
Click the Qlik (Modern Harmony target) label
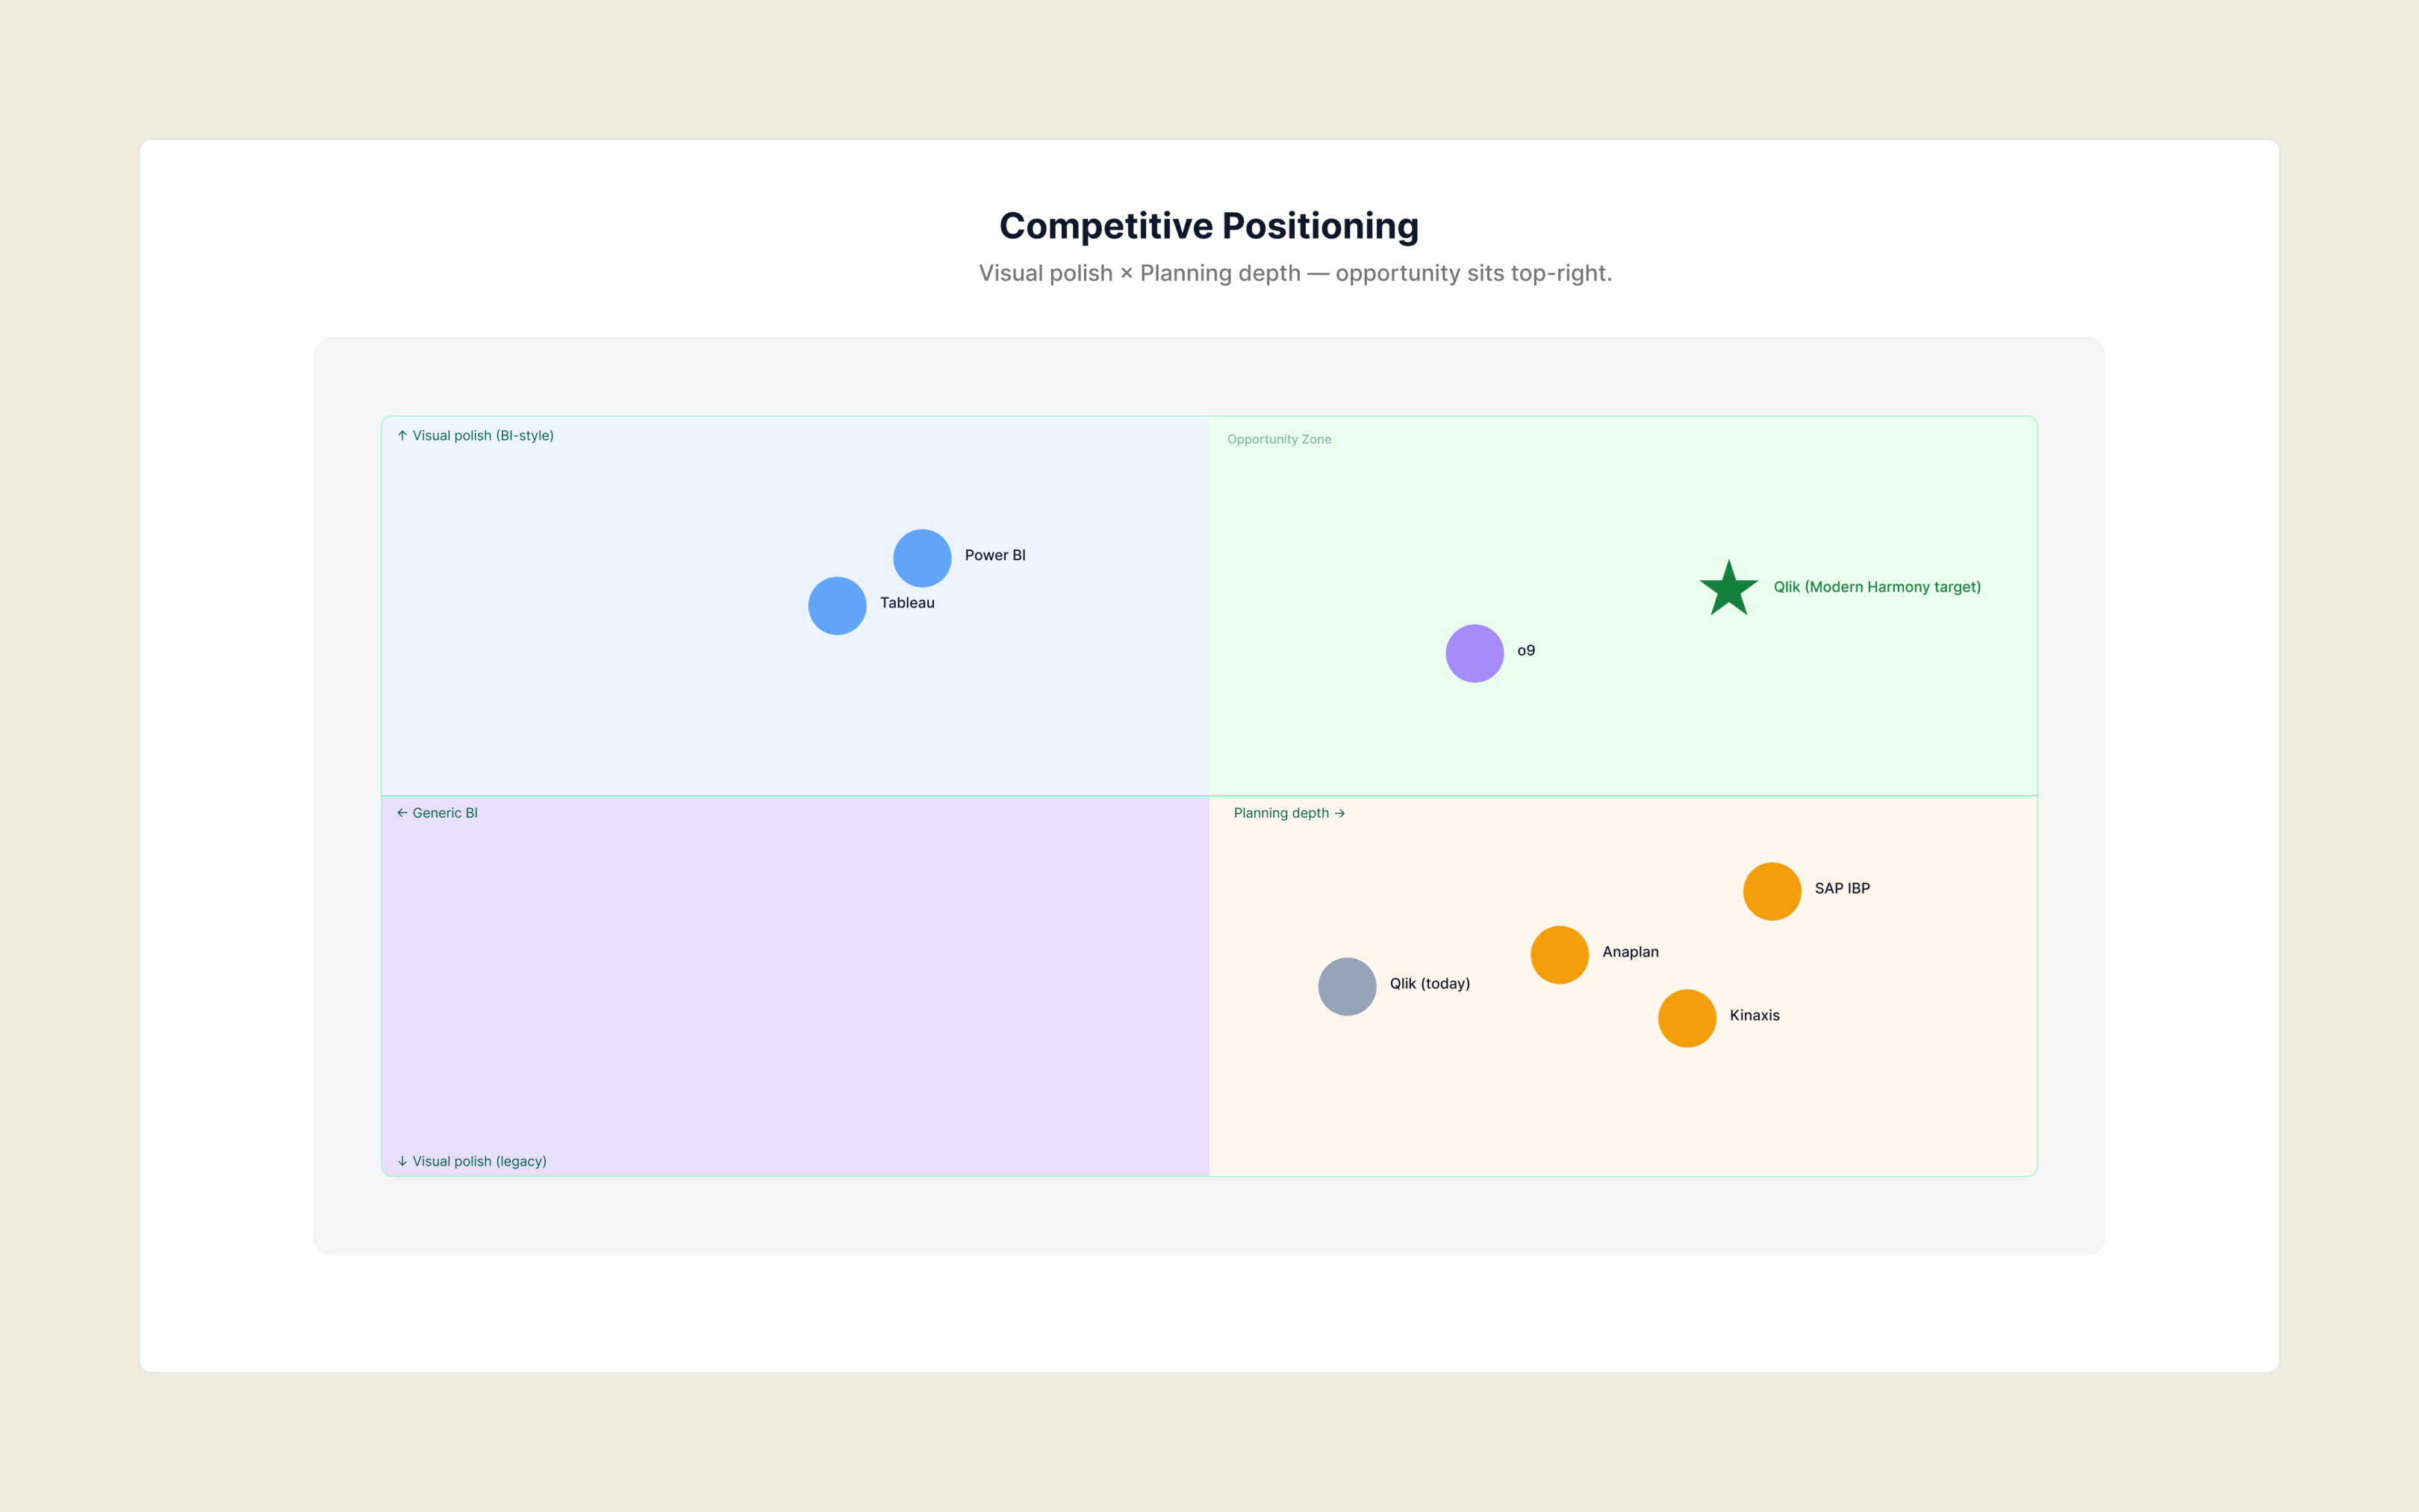tap(1877, 587)
